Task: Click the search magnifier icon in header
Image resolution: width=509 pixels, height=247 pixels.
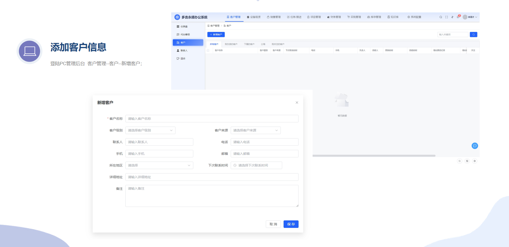Action: [x=441, y=17]
